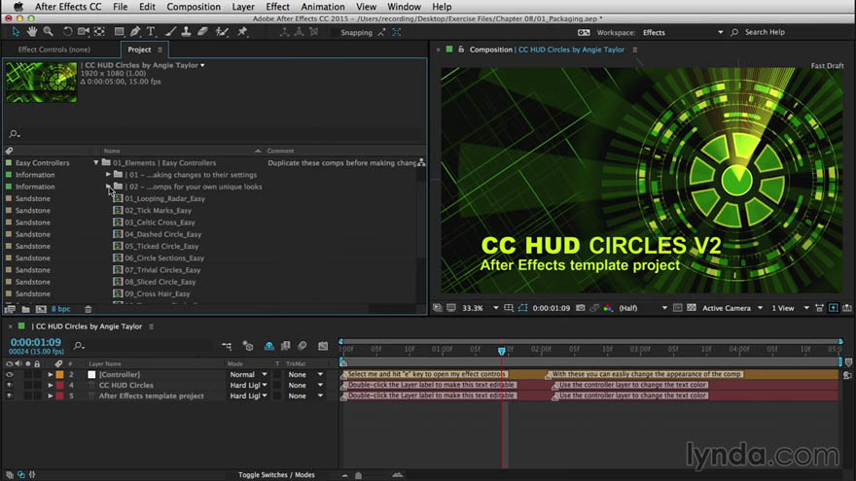
Task: Select the Rotation tool
Action: 67,32
